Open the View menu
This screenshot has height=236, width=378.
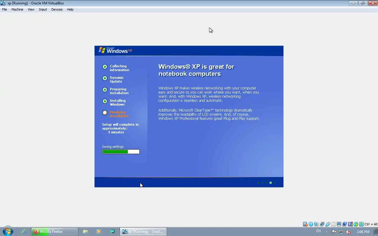click(31, 9)
